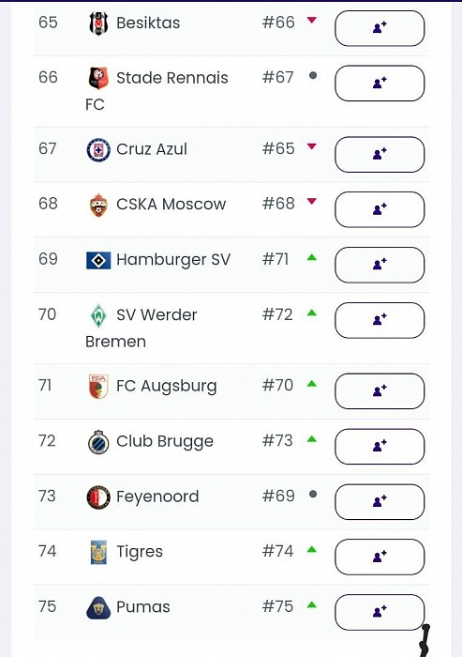Click the CSKA Moscow crest icon
This screenshot has height=657, width=462.
click(x=98, y=205)
